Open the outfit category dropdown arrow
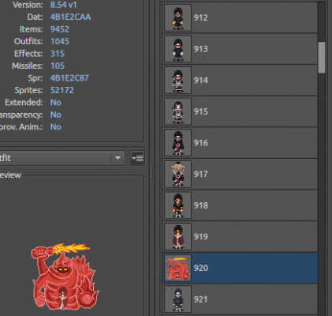The height and width of the screenshot is (316, 332). (x=118, y=158)
